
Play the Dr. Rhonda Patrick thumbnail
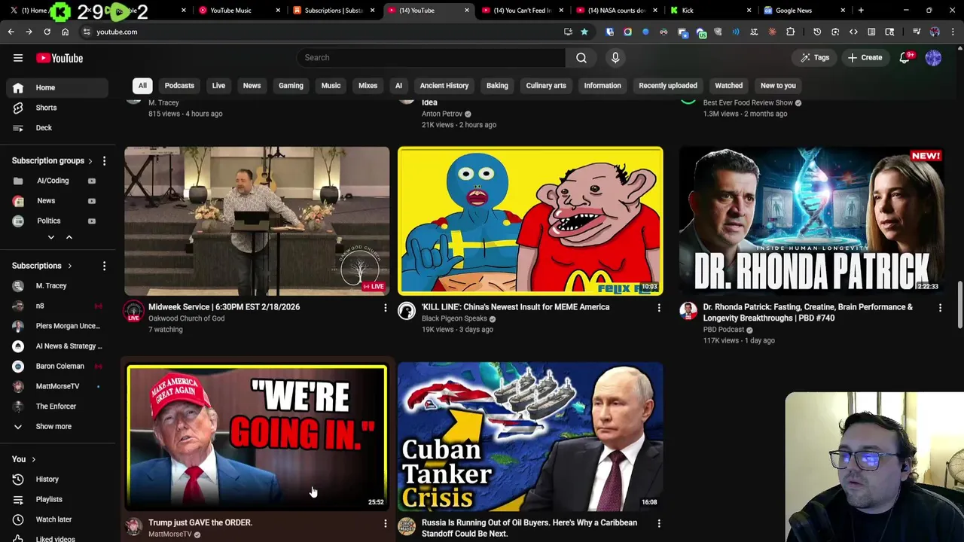point(811,221)
